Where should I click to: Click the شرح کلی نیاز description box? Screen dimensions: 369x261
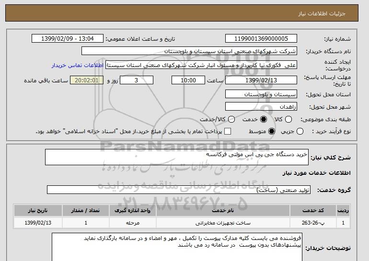pyautogui.click(x=177, y=157)
